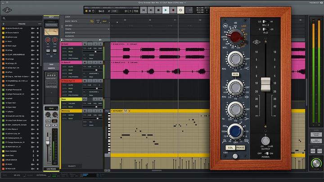Click the blue high-pass filter knob
Viewport: 324px width, 182px height.
(235, 131)
